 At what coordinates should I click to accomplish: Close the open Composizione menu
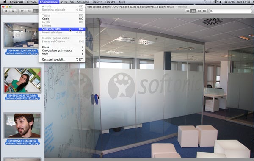pos(49,2)
